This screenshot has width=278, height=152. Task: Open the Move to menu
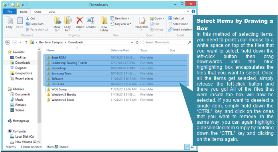point(57,24)
